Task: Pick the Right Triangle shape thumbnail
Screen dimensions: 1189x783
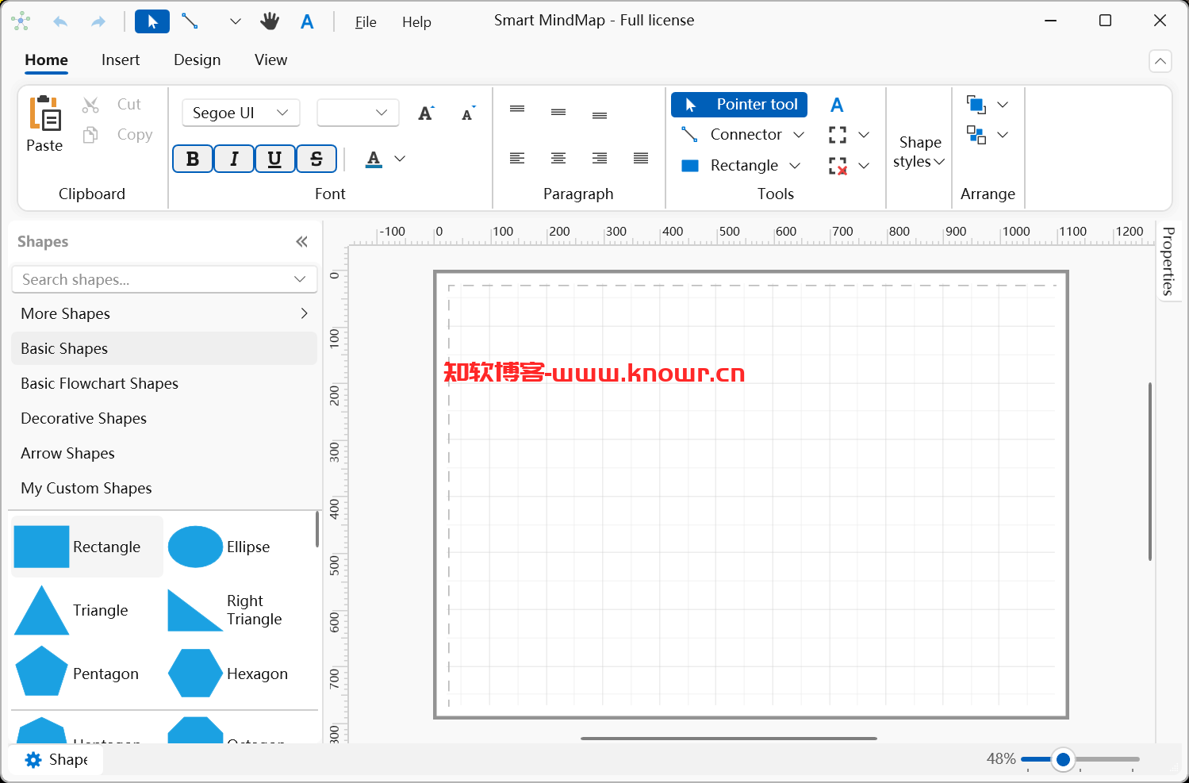Action: tap(195, 610)
